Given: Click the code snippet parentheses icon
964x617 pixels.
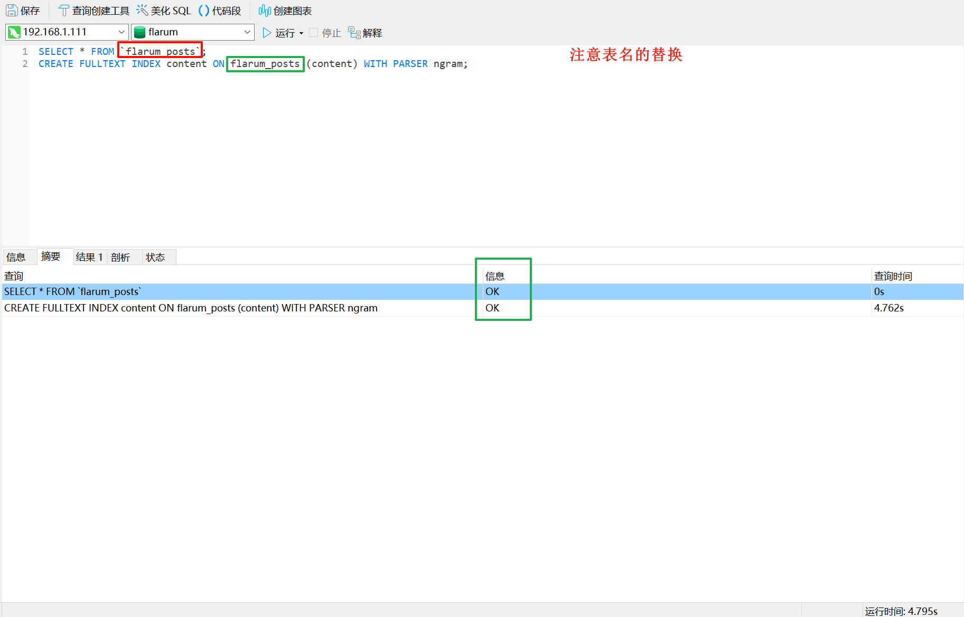Looking at the screenshot, I should pyautogui.click(x=204, y=11).
